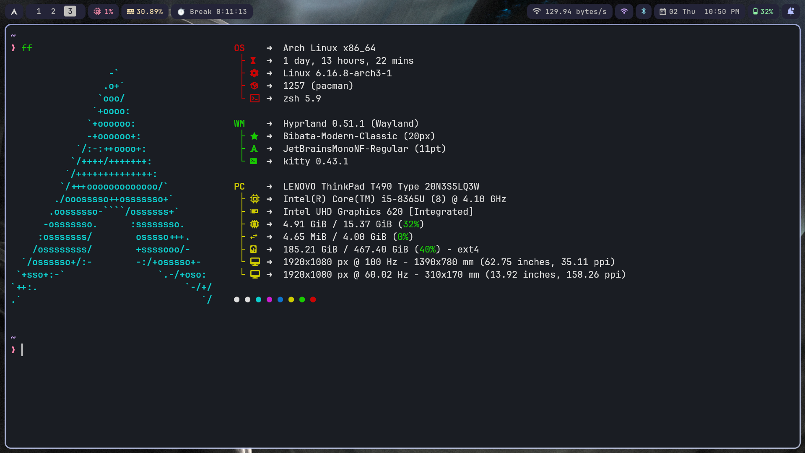The image size is (805, 453).
Task: Click the text "LENOVO ThinkPad T490 Type 20N3S5LQ3W"
Action: click(x=381, y=187)
